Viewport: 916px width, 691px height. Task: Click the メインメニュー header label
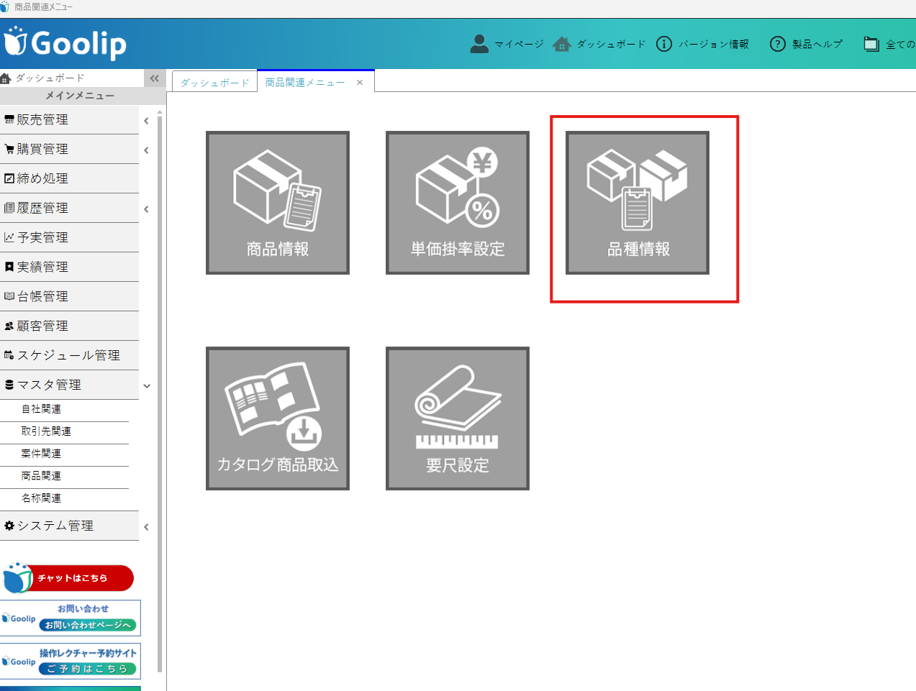(80, 96)
